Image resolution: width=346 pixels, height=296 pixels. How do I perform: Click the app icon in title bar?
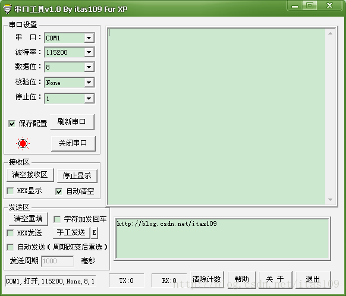tap(7, 9)
